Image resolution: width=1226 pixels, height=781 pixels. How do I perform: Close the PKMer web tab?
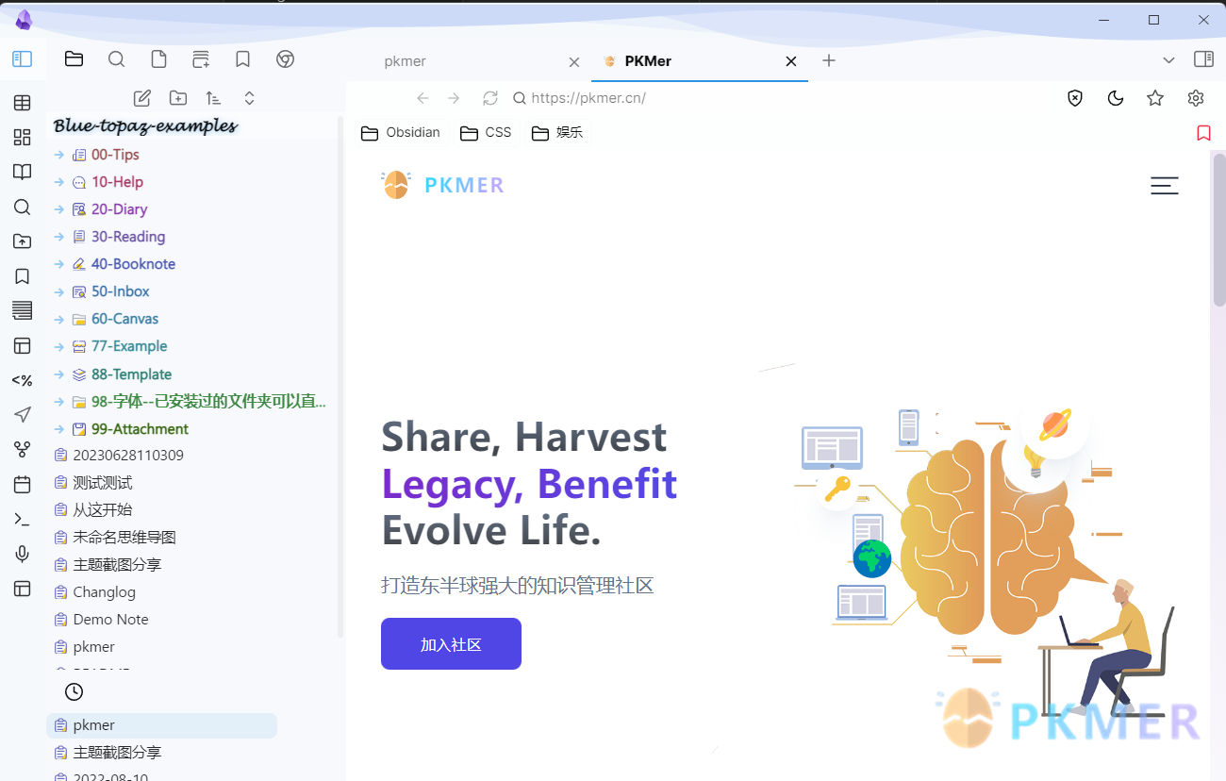pyautogui.click(x=791, y=61)
